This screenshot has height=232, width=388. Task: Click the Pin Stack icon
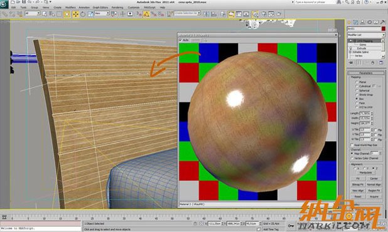(351, 63)
